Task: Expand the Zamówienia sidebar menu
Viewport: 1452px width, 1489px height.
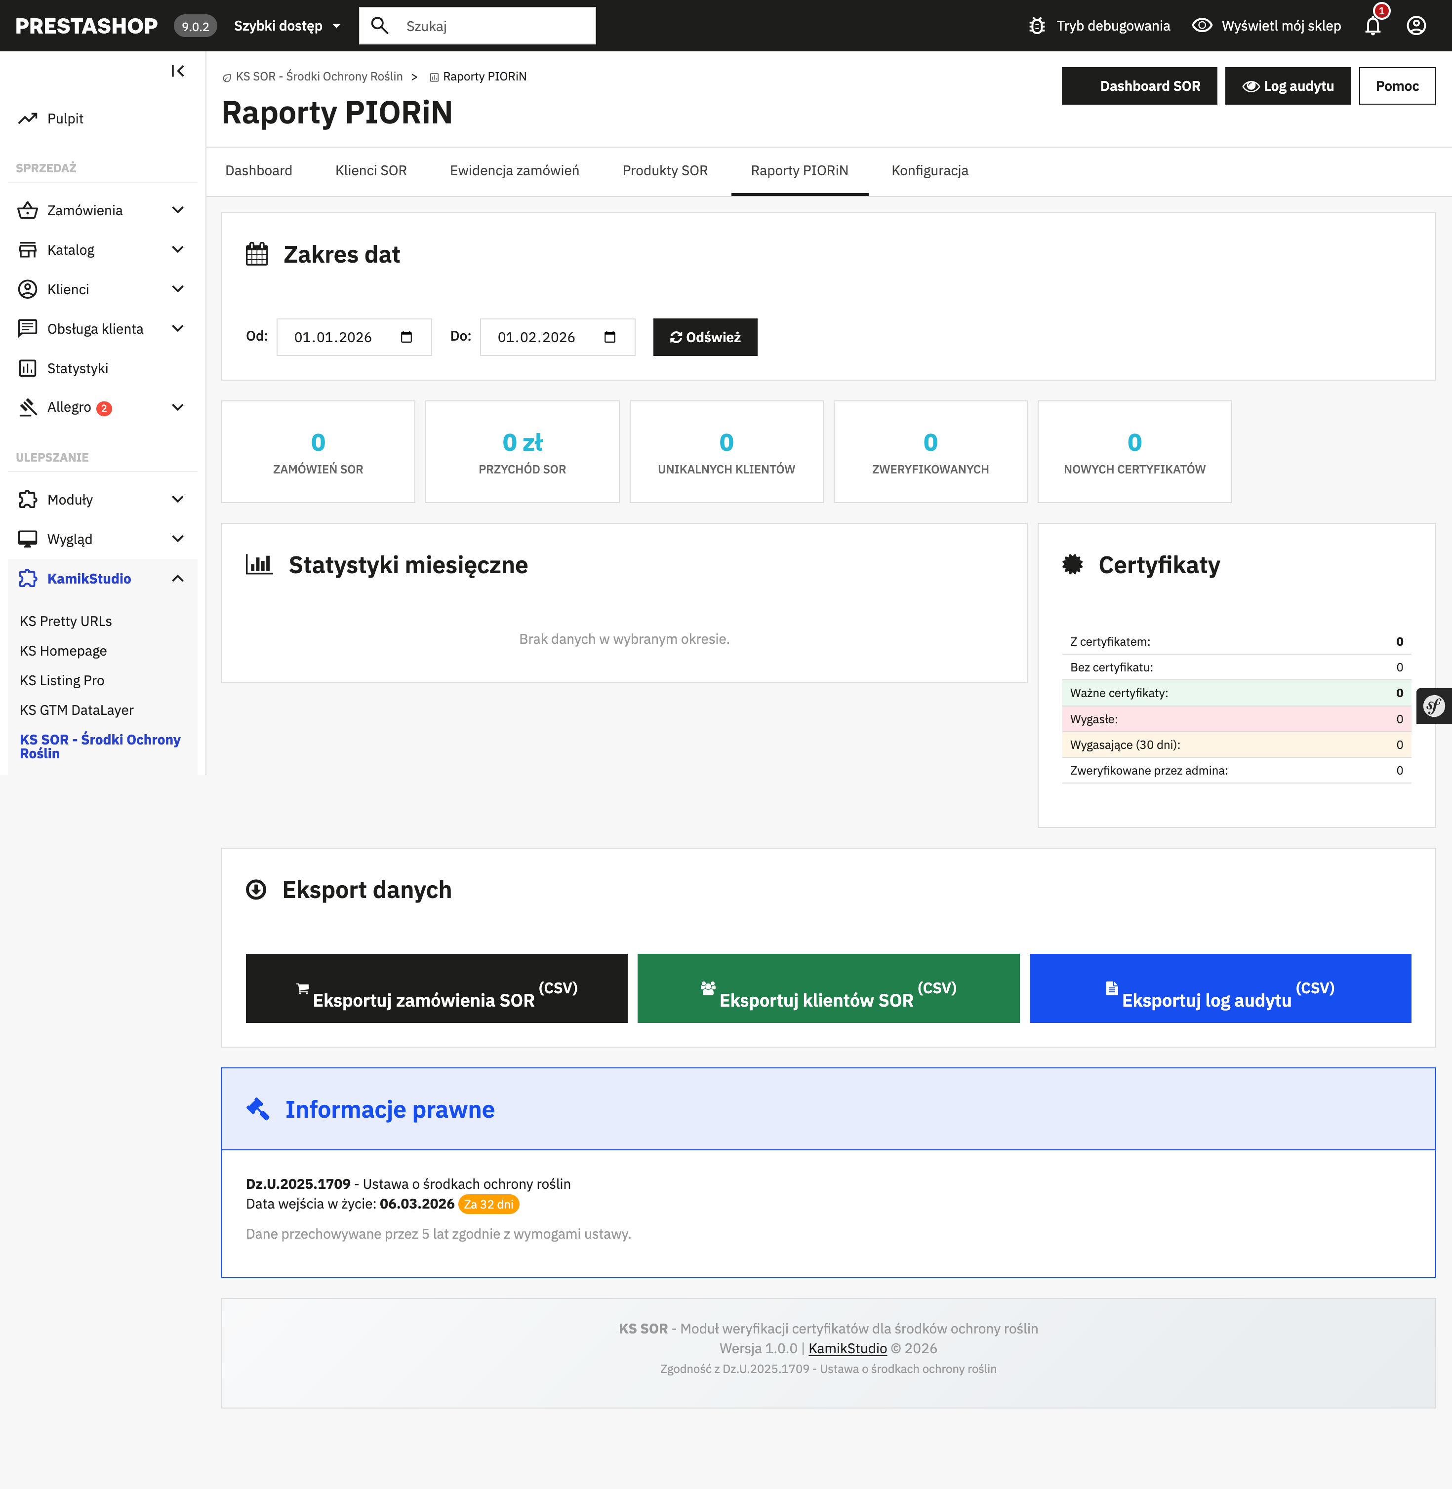Action: coord(178,210)
